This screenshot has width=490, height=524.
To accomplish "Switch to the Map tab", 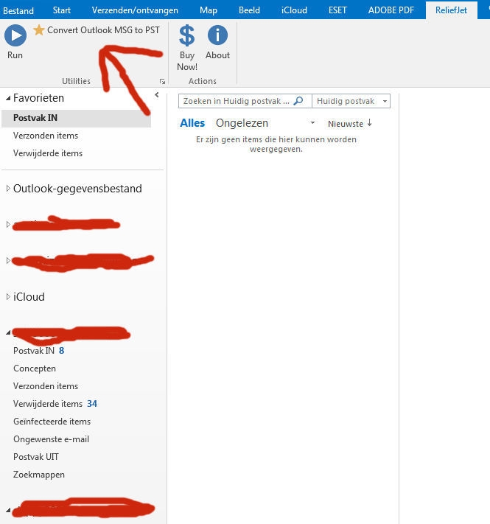I will (x=209, y=10).
